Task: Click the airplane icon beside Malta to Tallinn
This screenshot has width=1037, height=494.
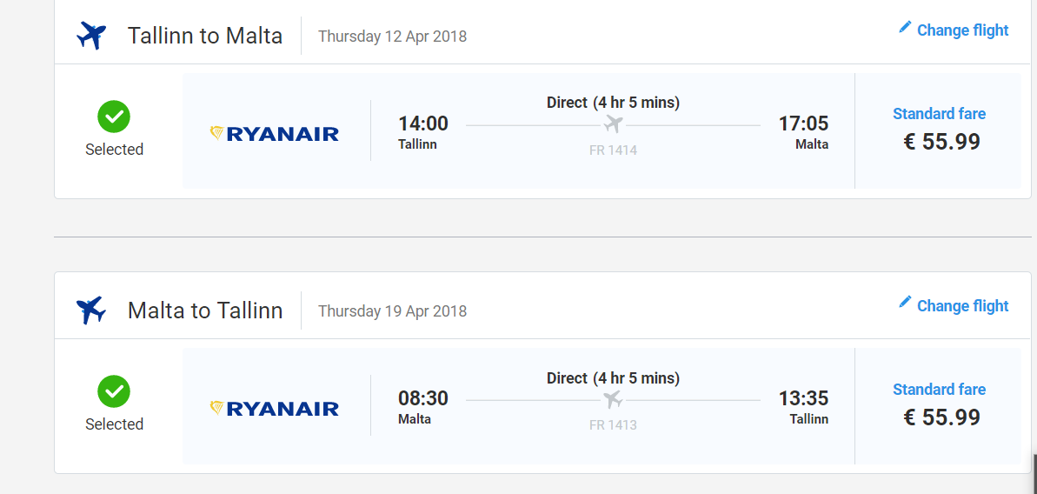Action: pyautogui.click(x=91, y=310)
